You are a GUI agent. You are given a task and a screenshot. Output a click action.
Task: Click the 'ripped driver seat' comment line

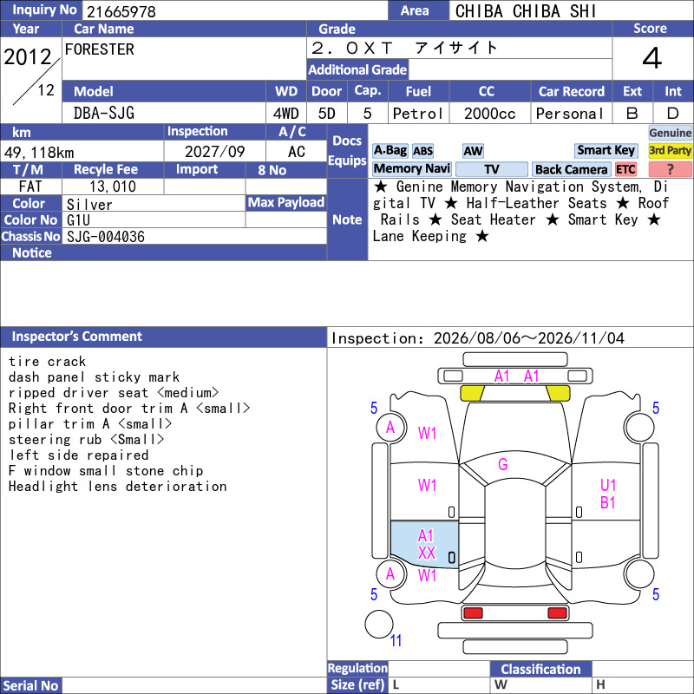(114, 393)
